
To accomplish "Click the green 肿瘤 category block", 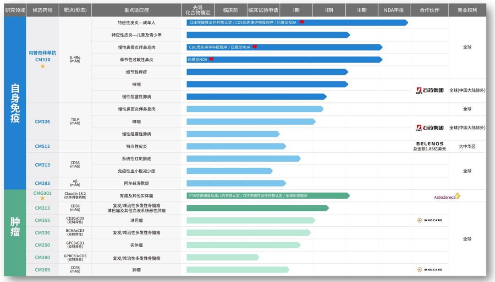I will coord(15,233).
